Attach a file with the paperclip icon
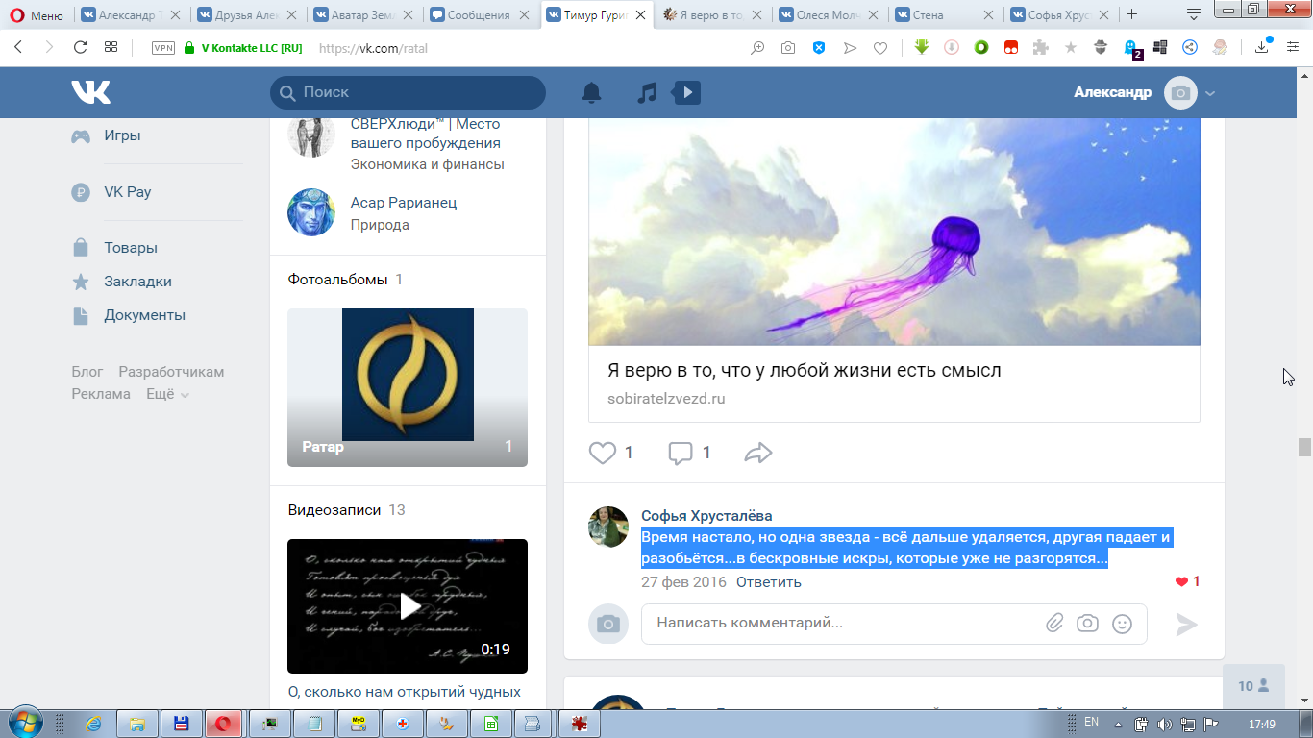The height and width of the screenshot is (738, 1313). point(1054,624)
